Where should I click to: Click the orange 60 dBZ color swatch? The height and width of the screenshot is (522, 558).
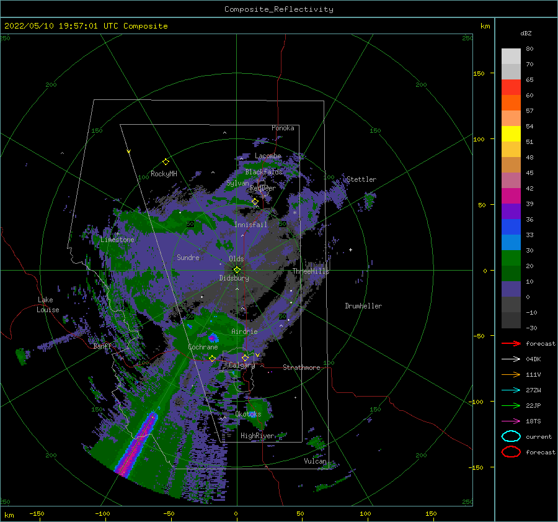pyautogui.click(x=511, y=103)
